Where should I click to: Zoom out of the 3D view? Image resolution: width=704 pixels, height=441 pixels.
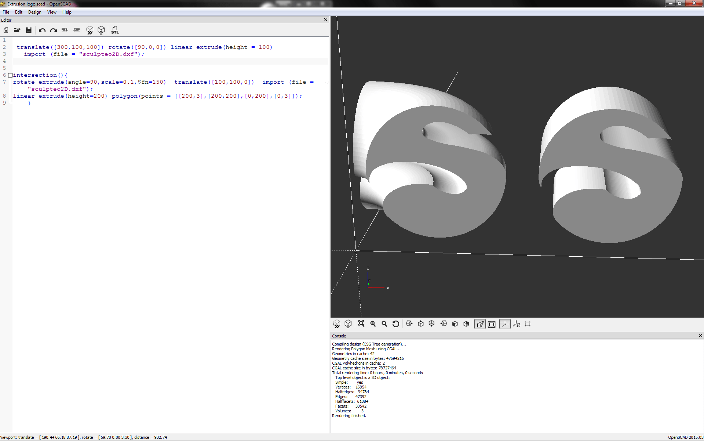coord(384,324)
